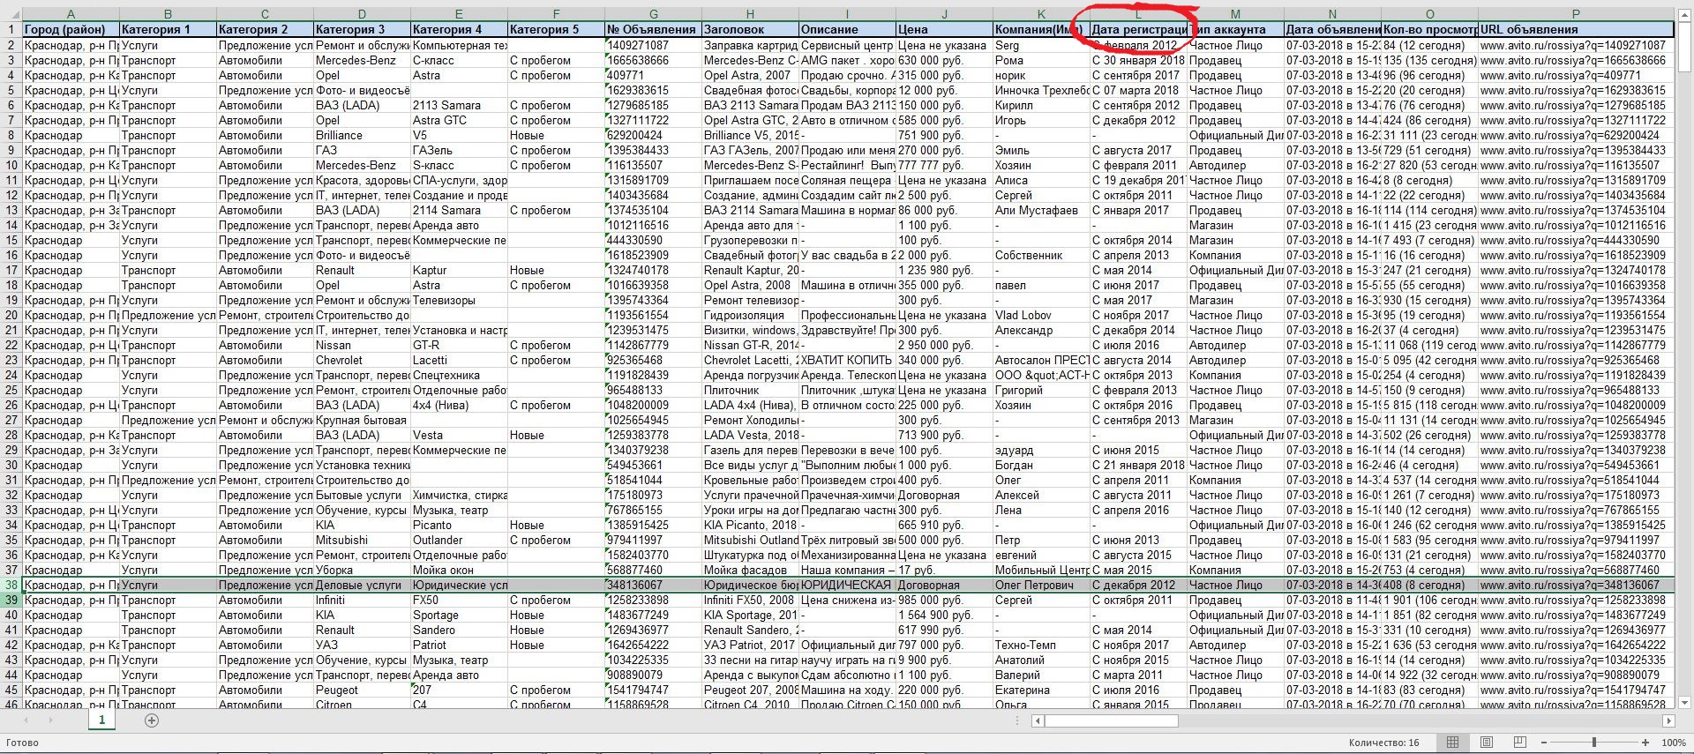Screen dimensions: 1694x754
Task: Click the zoom out minus button
Action: click(x=1544, y=743)
